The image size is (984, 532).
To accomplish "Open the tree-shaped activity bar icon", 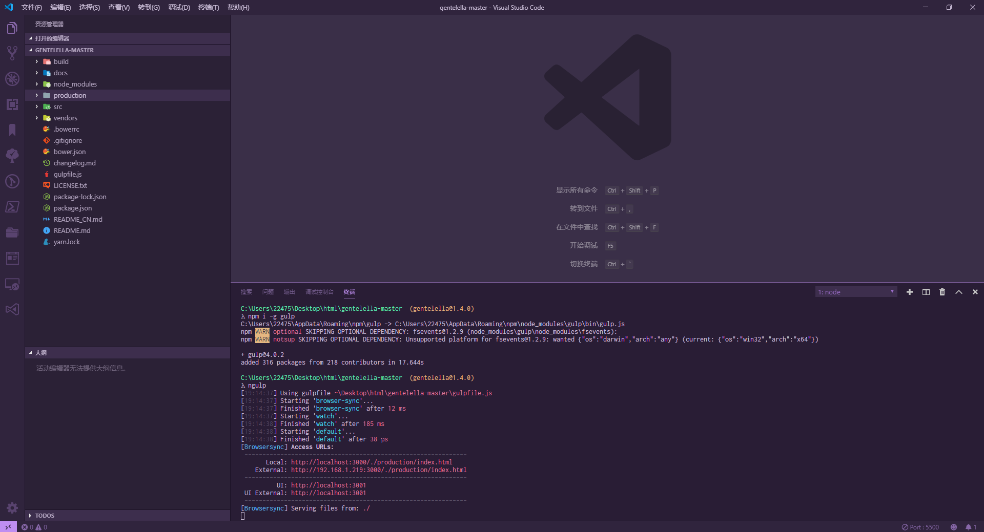I will (x=12, y=156).
